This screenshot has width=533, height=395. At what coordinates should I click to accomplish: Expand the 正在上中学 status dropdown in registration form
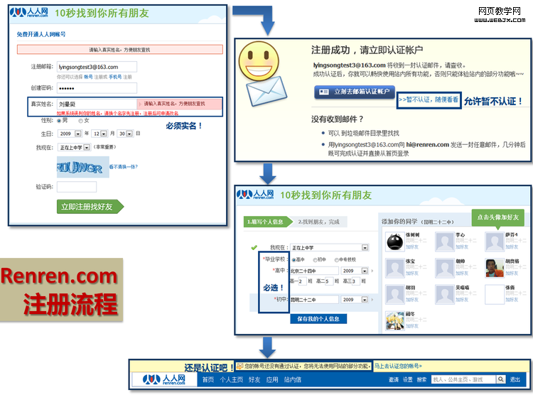pyautogui.click(x=87, y=148)
